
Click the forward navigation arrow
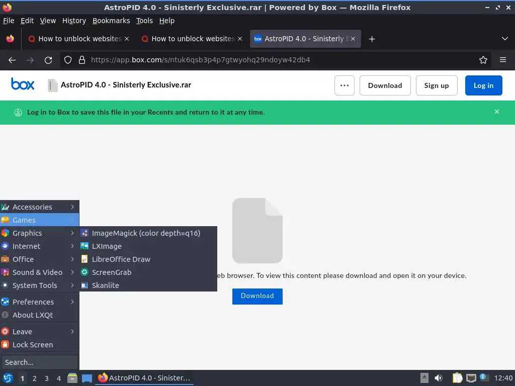point(30,60)
